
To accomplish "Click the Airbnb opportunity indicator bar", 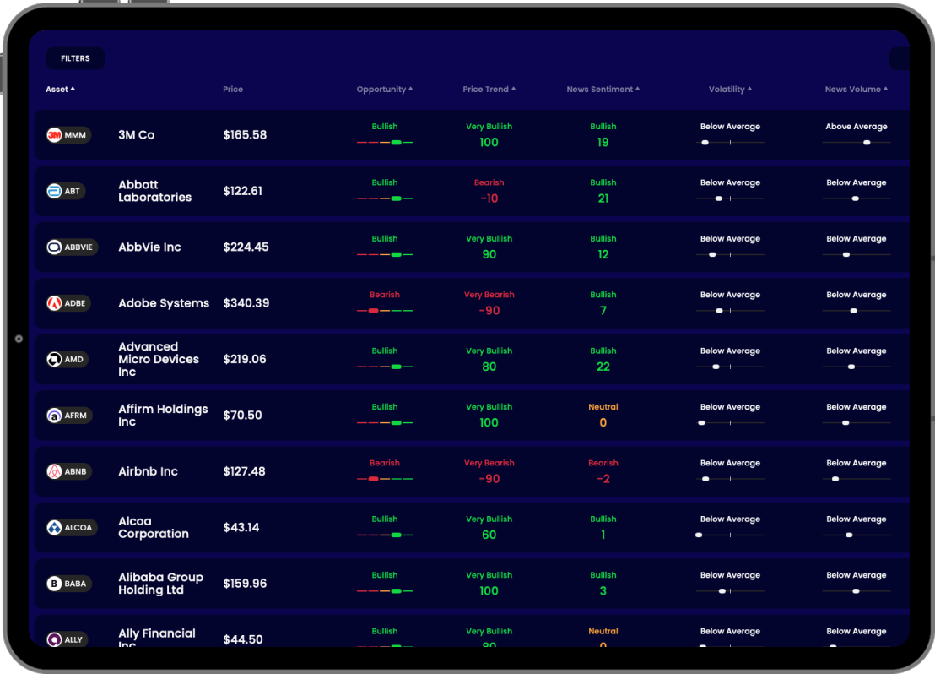I will pos(385,479).
